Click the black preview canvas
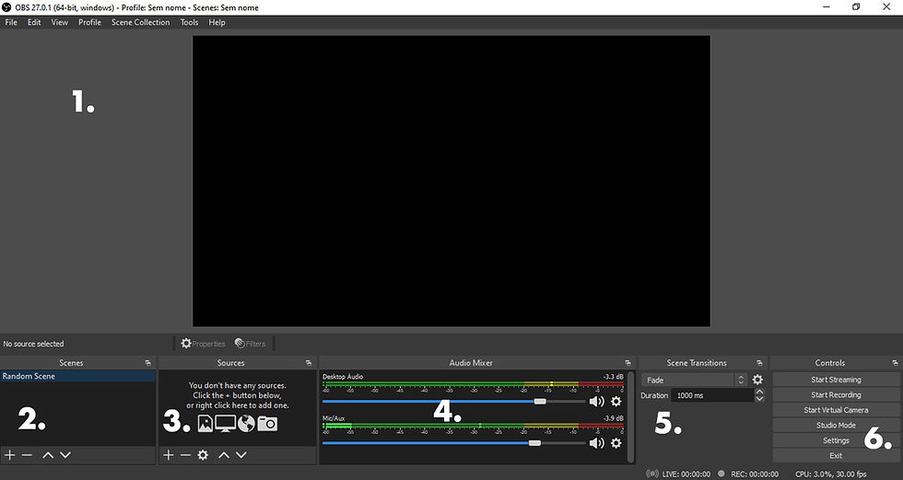 click(451, 181)
